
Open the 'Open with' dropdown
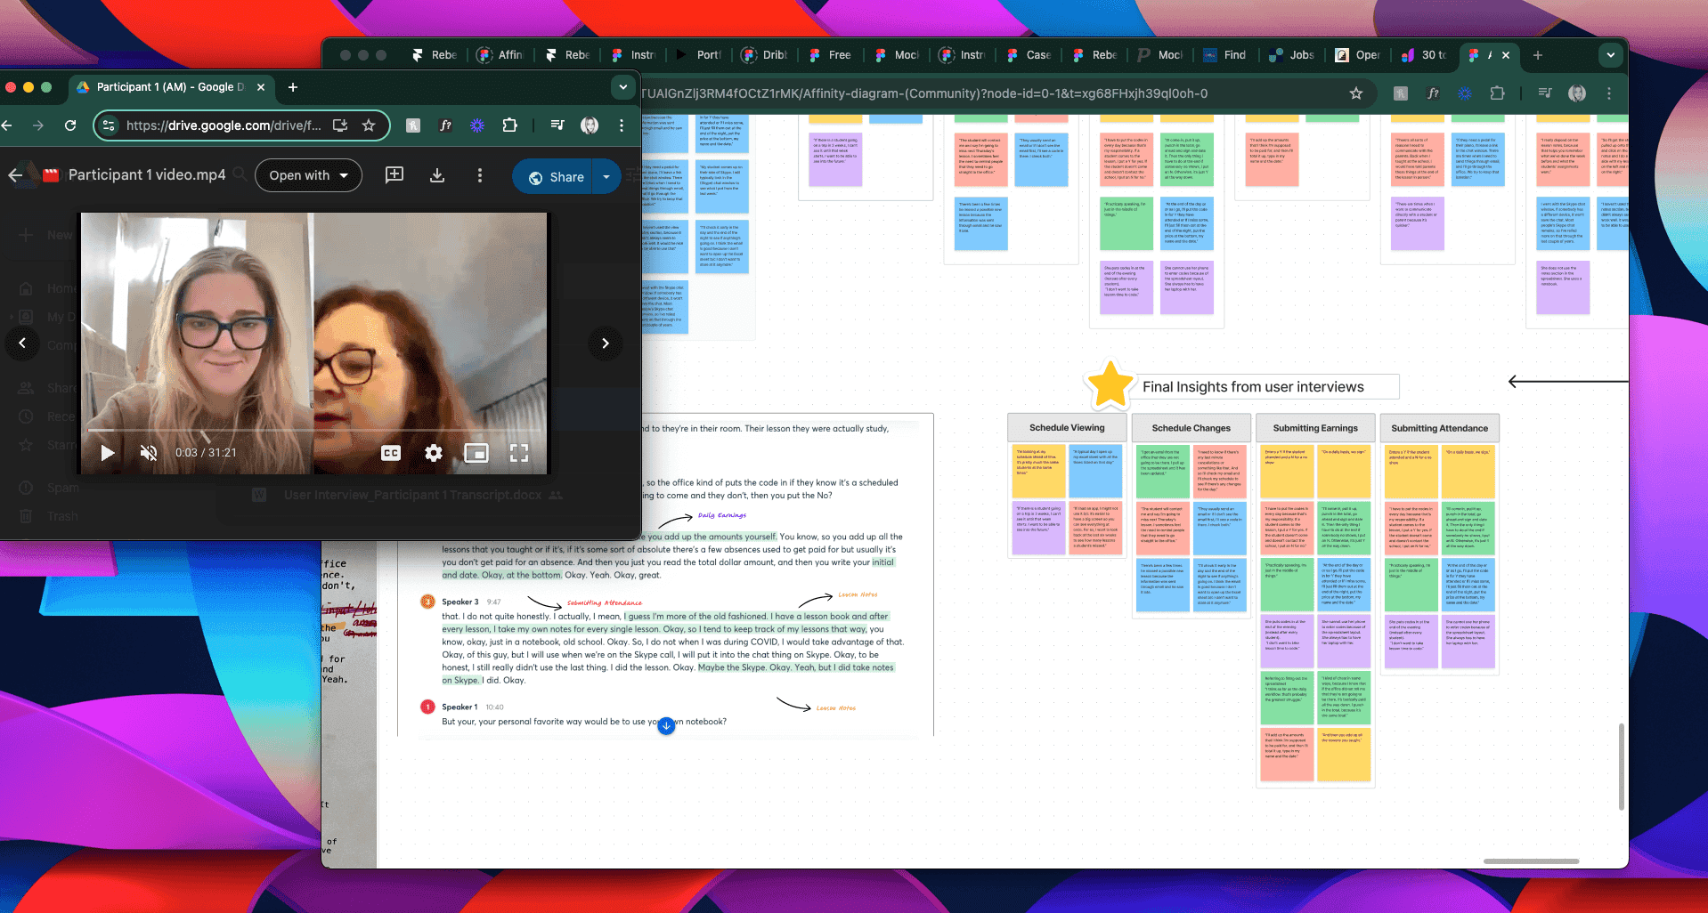308,175
